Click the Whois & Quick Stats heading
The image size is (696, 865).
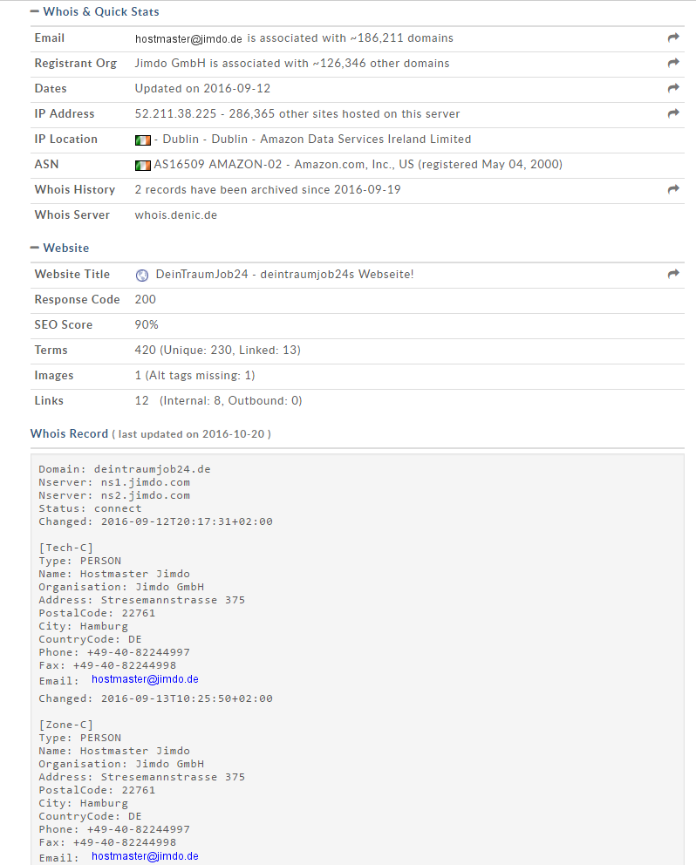coord(101,11)
